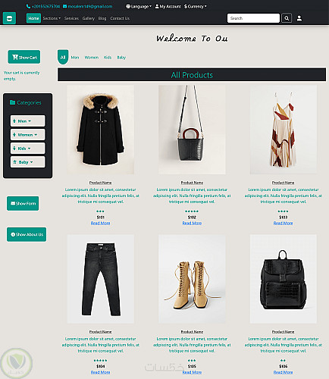Click the Show Cart button
This screenshot has width=329, height=379.
coord(24,57)
